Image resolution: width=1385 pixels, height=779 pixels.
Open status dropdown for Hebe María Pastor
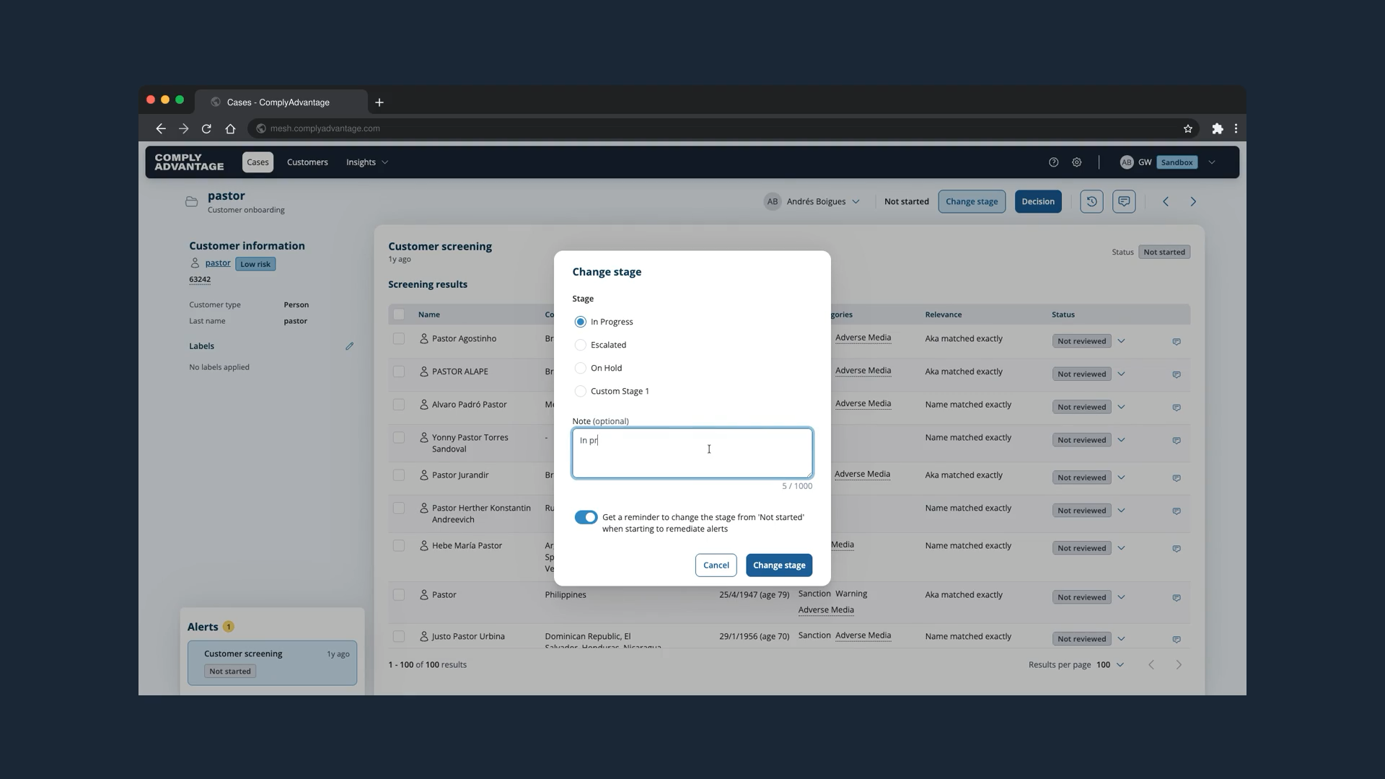point(1121,549)
